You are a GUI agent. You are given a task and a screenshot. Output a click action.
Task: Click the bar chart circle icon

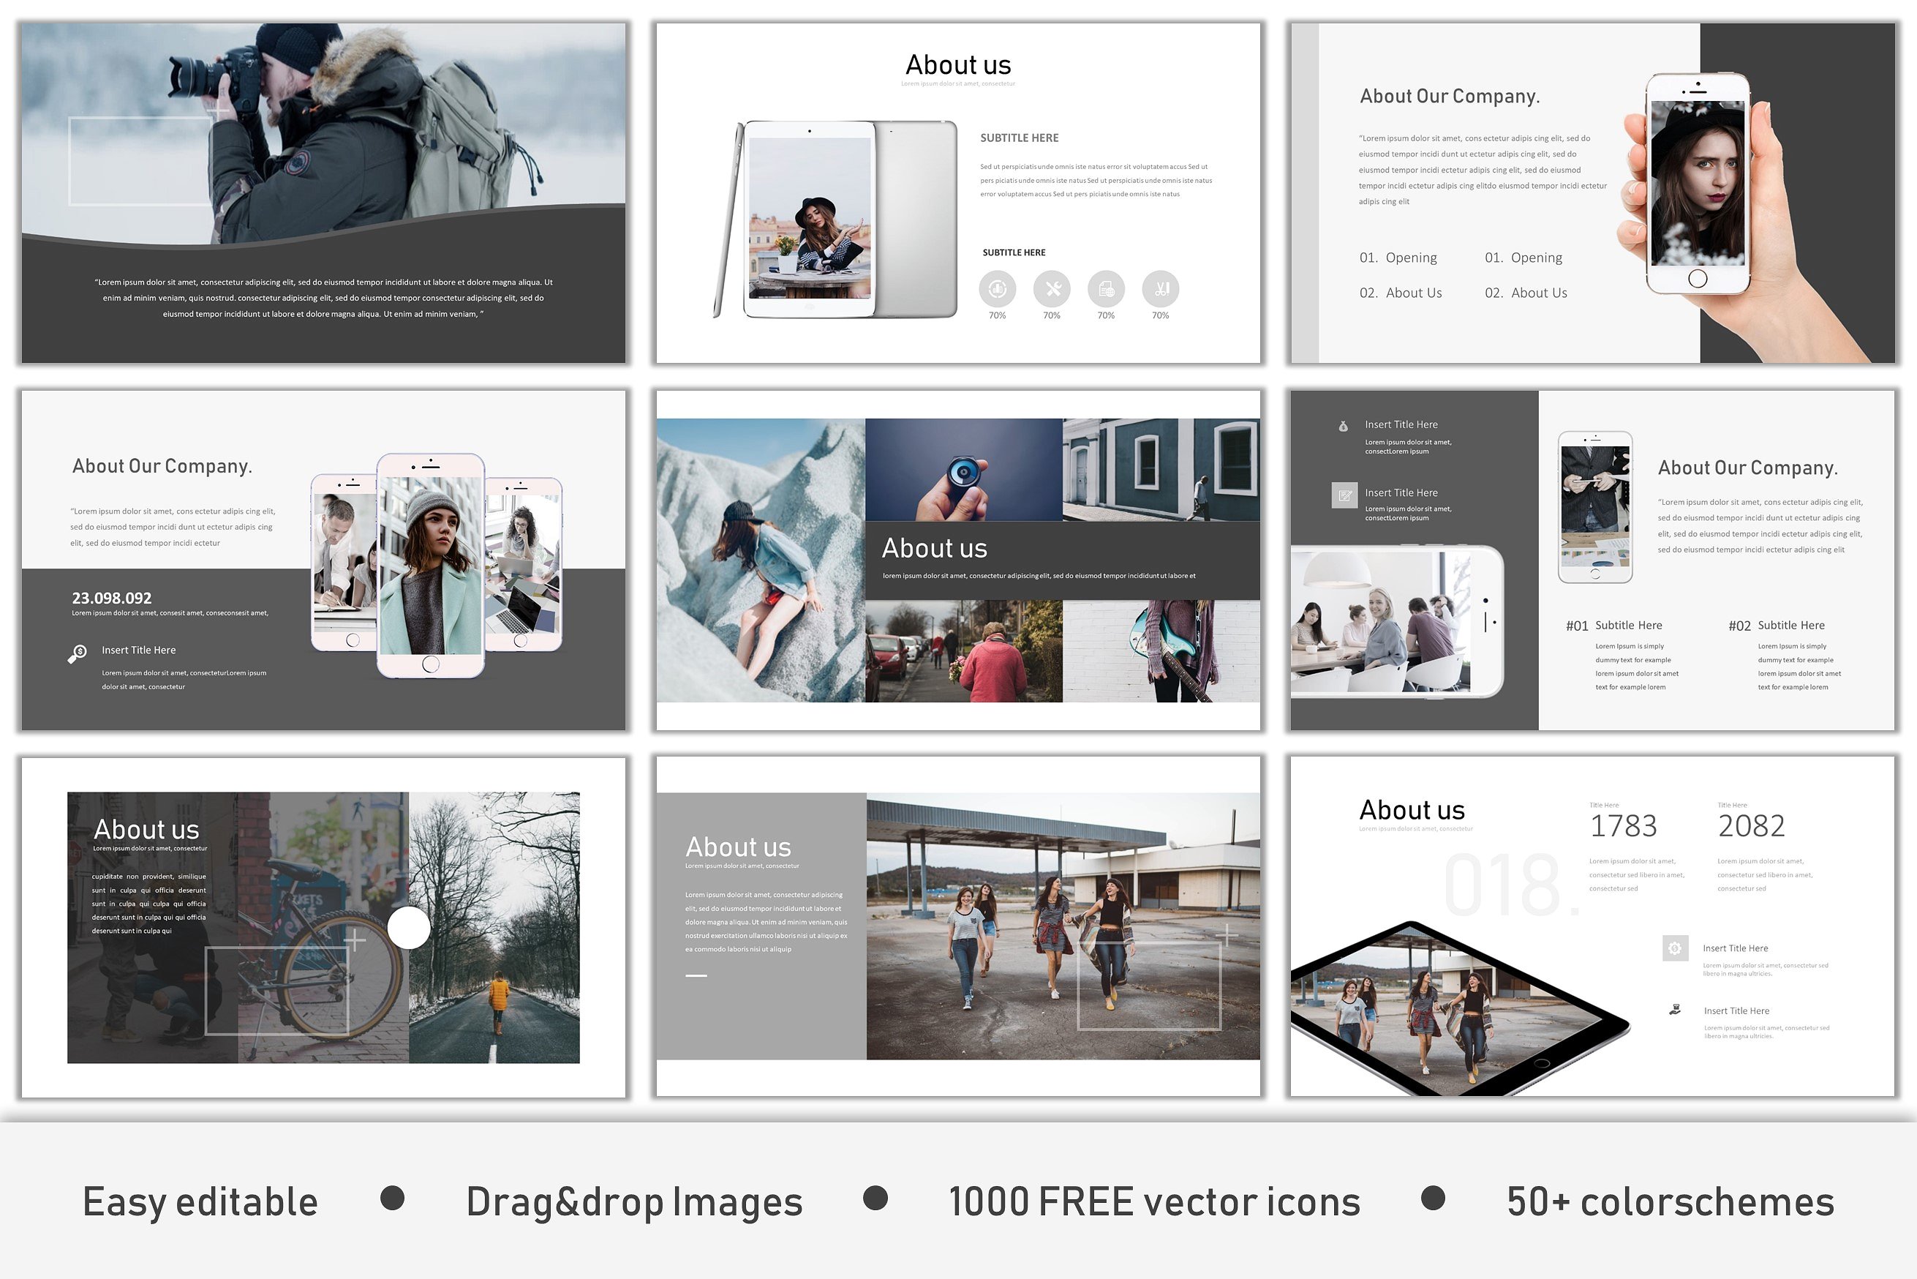coord(997,289)
